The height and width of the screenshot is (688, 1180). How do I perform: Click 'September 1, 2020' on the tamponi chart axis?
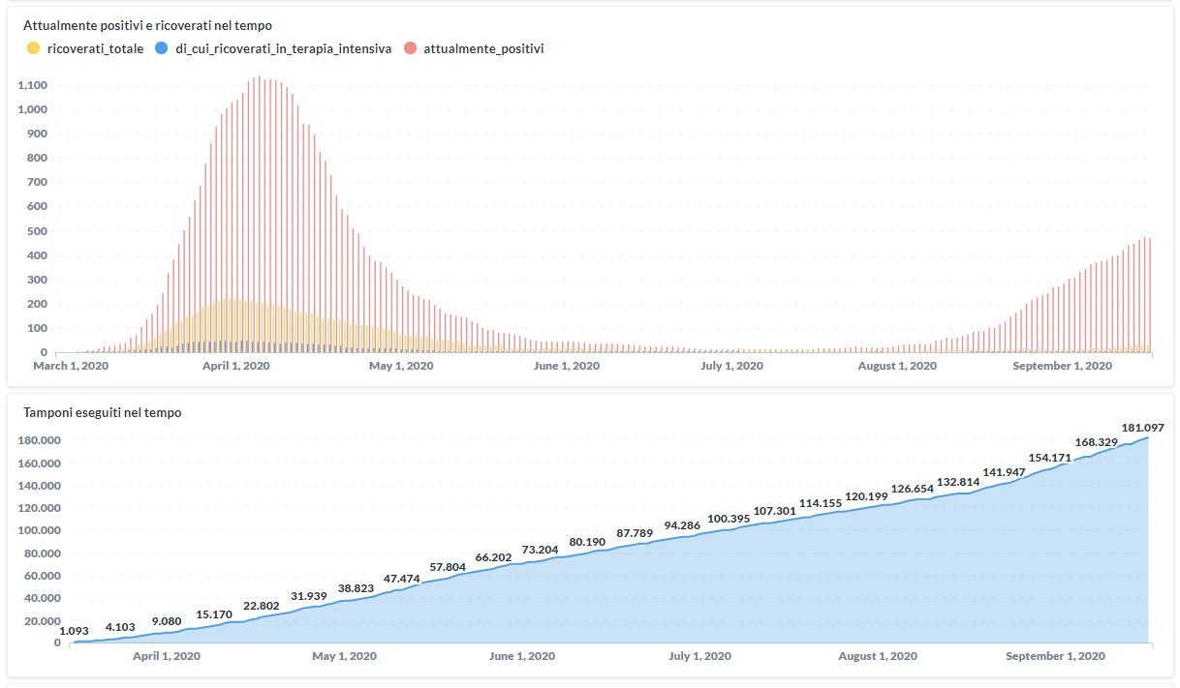[x=1055, y=656]
